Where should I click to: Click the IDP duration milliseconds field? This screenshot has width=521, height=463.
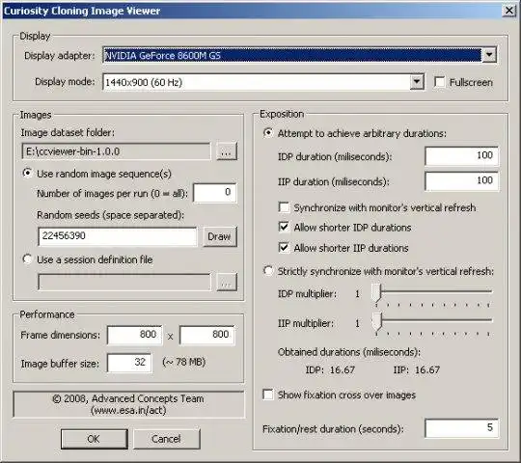tap(461, 155)
